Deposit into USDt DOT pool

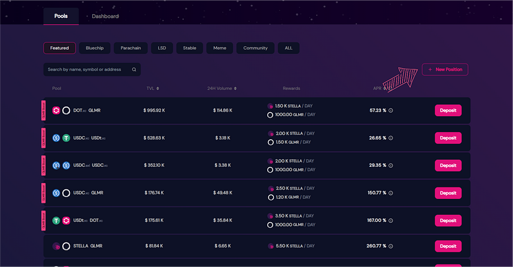click(448, 221)
